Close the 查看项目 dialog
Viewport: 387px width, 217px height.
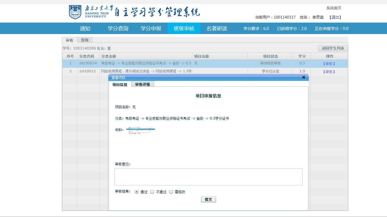point(304,77)
